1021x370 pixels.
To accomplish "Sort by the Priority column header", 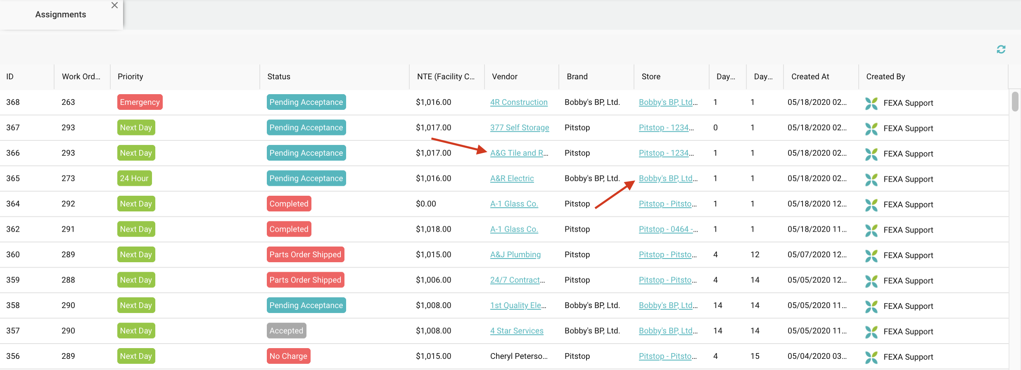I will 131,77.
